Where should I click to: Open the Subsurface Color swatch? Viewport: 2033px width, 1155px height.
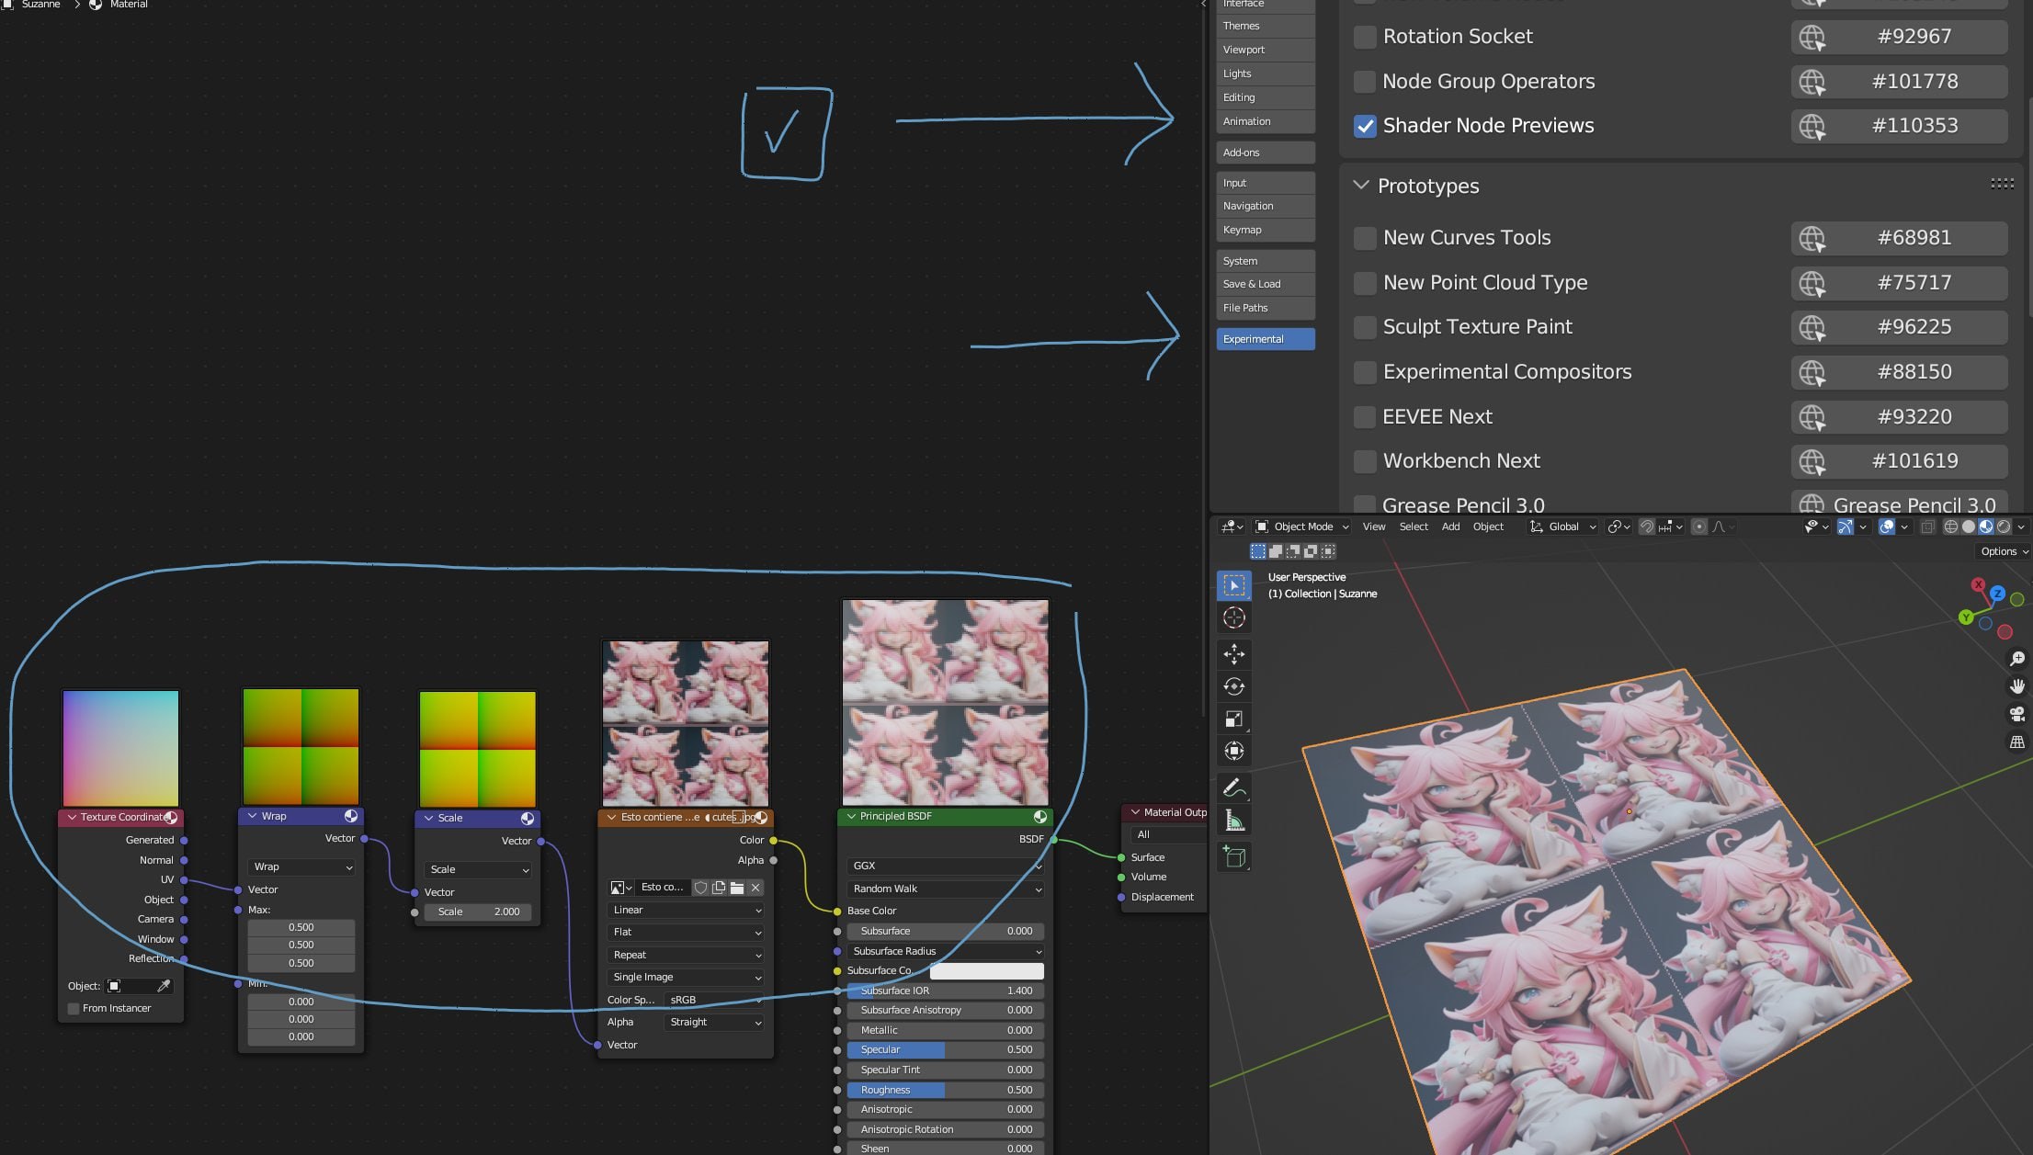click(986, 971)
